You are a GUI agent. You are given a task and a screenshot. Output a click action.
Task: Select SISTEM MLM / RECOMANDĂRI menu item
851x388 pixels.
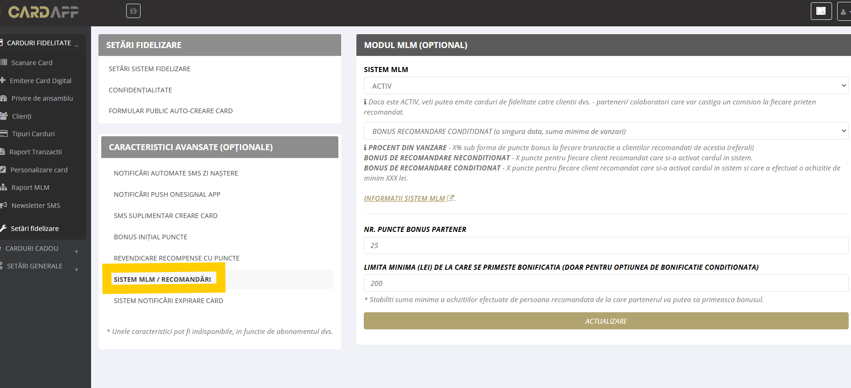(x=162, y=279)
